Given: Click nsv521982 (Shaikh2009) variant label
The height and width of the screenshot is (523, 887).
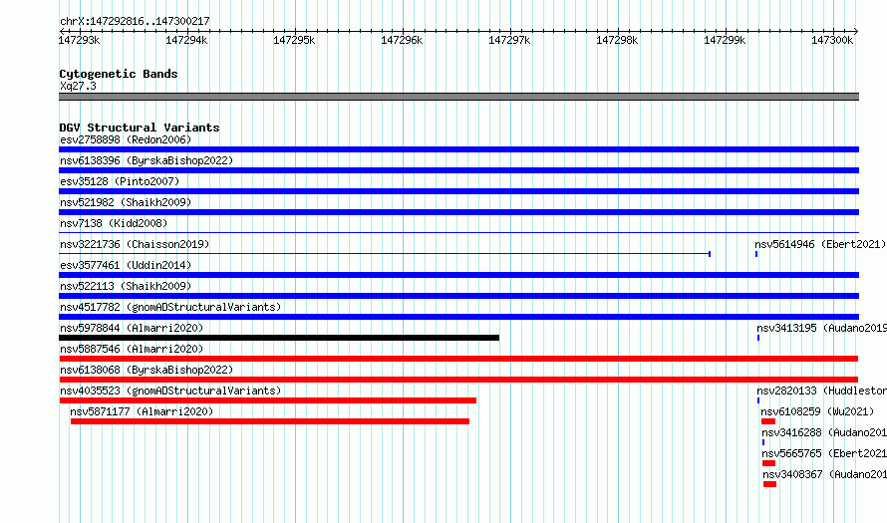Looking at the screenshot, I should click(126, 202).
